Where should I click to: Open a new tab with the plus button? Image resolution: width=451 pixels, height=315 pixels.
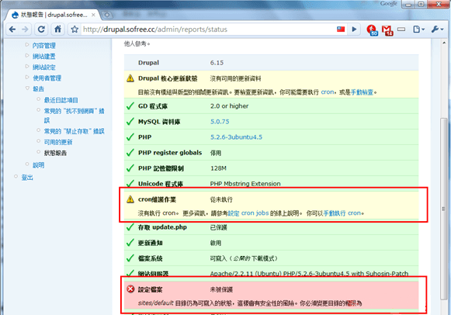point(107,15)
